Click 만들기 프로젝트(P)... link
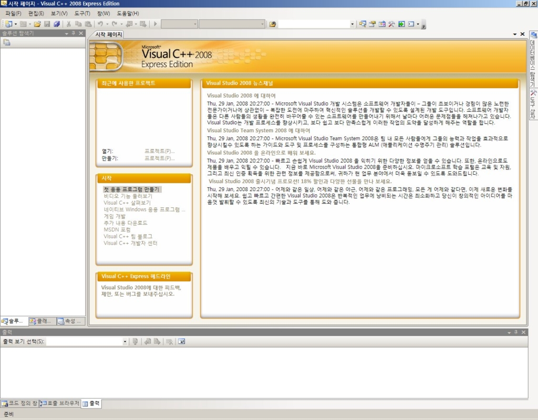The width and height of the screenshot is (538, 420). (160, 158)
